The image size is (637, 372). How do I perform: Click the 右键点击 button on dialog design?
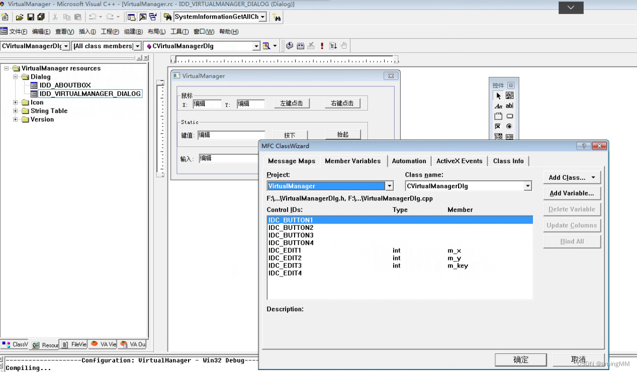point(342,103)
